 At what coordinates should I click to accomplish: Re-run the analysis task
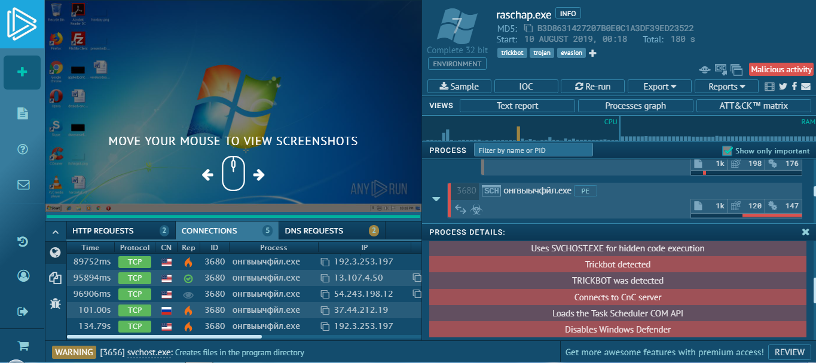pyautogui.click(x=593, y=87)
